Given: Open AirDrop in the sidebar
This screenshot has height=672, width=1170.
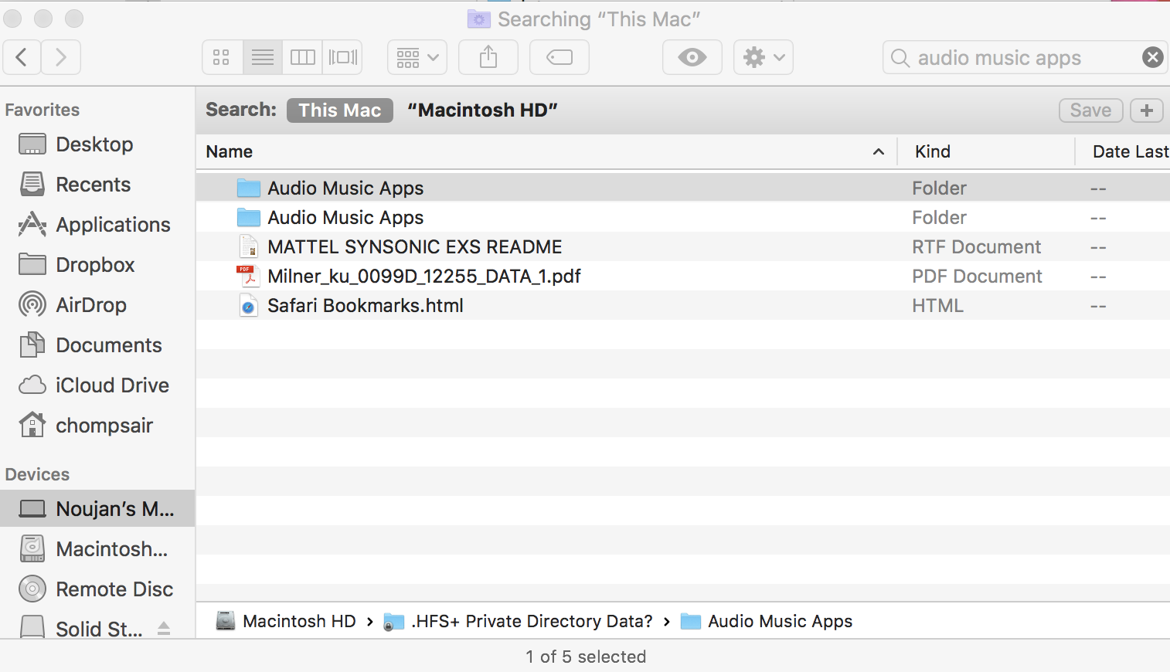Looking at the screenshot, I should click(97, 305).
